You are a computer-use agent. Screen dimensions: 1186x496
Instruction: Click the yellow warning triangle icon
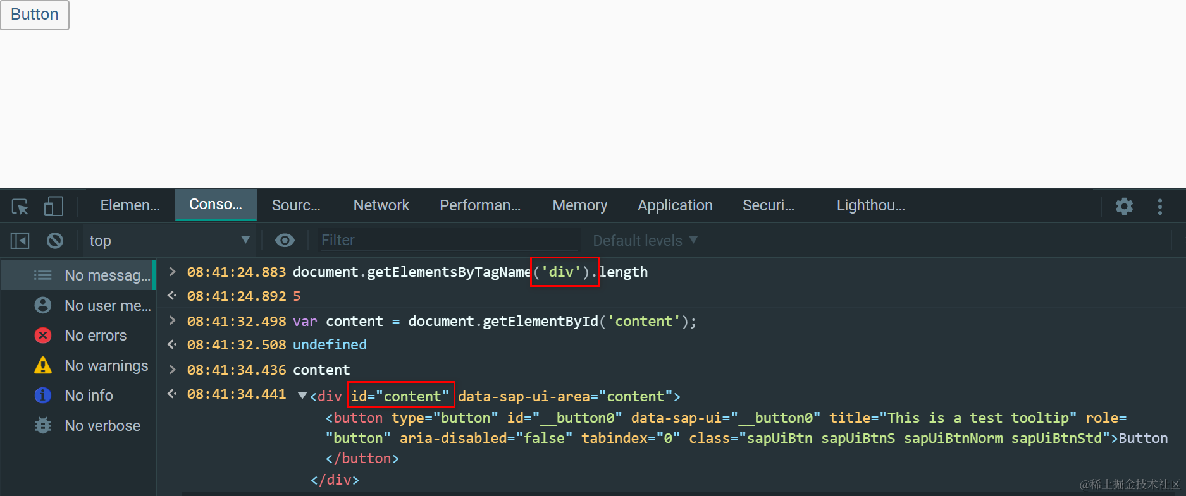pyautogui.click(x=43, y=365)
